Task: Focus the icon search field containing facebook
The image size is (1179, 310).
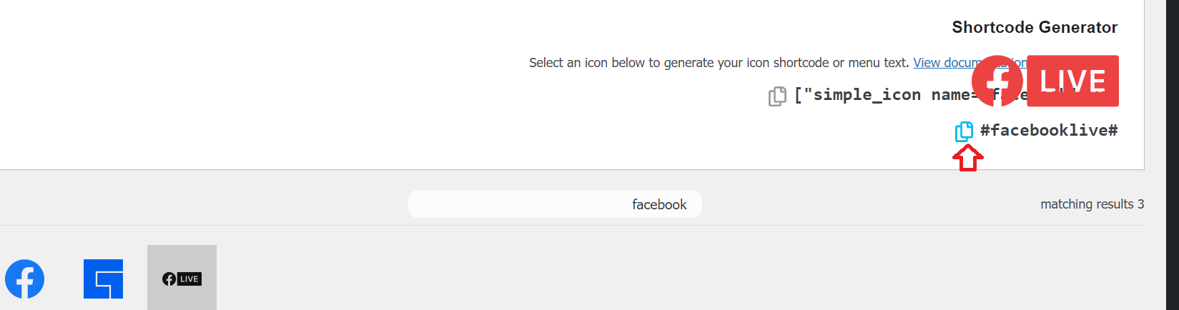Action: coord(555,204)
